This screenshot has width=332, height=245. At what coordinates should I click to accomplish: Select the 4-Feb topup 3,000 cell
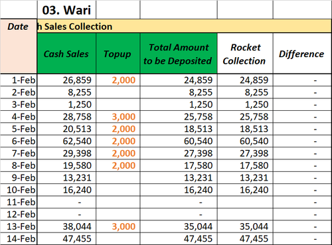[118, 117]
